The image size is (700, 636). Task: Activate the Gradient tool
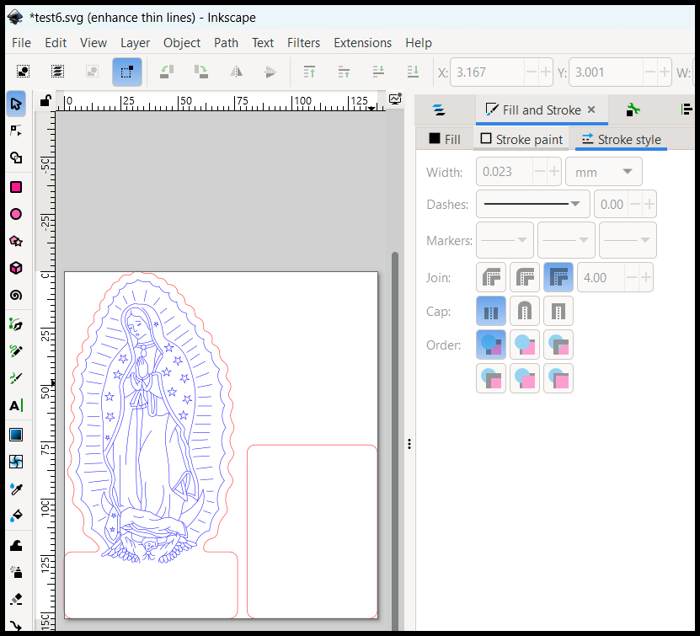(15, 435)
